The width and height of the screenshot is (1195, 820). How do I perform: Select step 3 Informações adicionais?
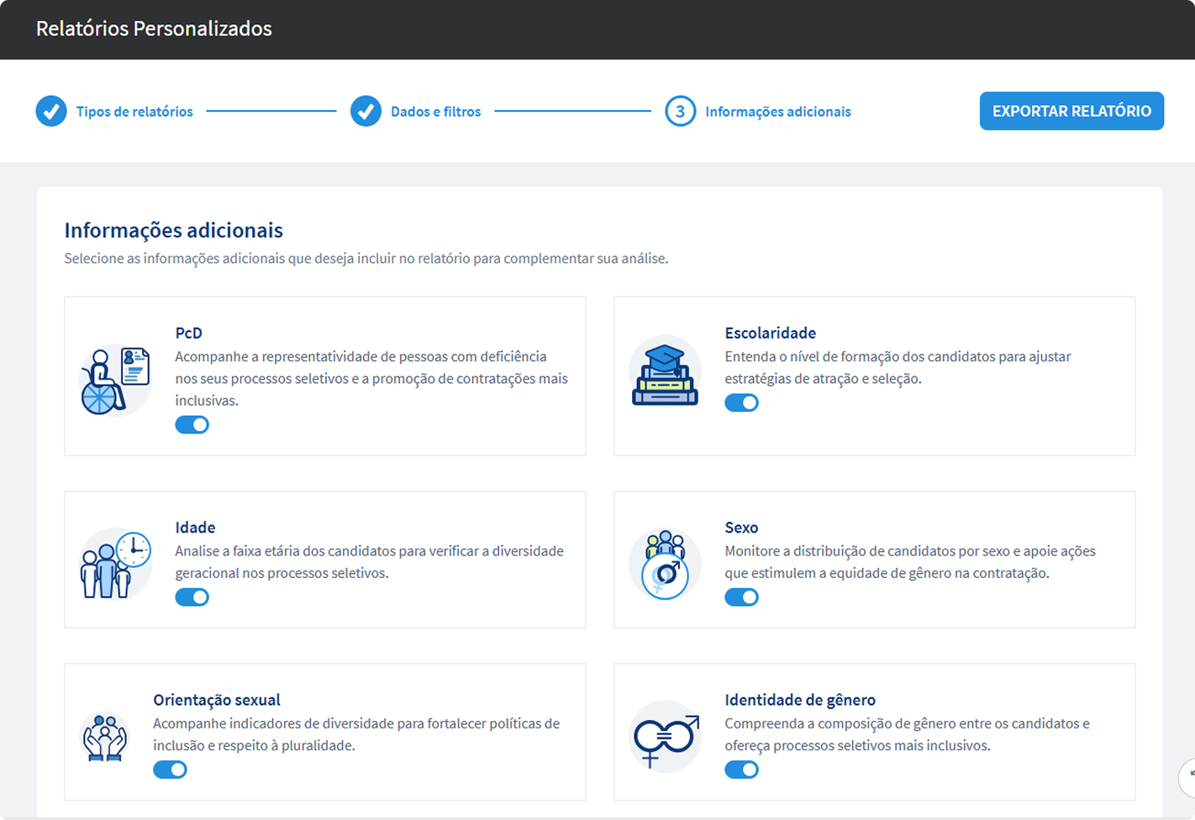pos(777,112)
